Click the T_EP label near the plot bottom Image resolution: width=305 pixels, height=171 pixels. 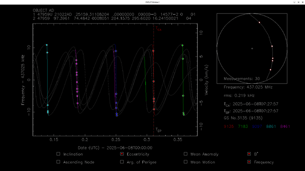[x=158, y=130]
